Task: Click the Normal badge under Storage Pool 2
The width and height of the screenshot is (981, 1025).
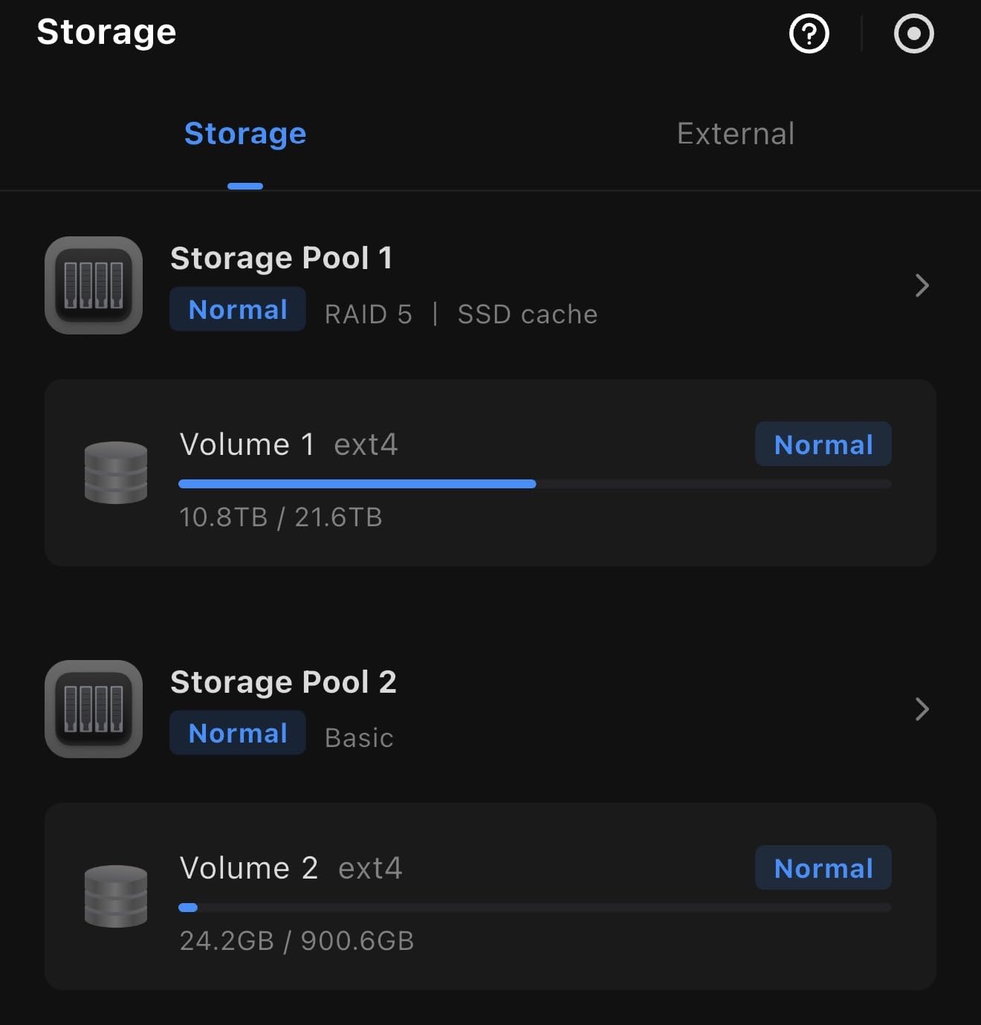Action: click(238, 733)
